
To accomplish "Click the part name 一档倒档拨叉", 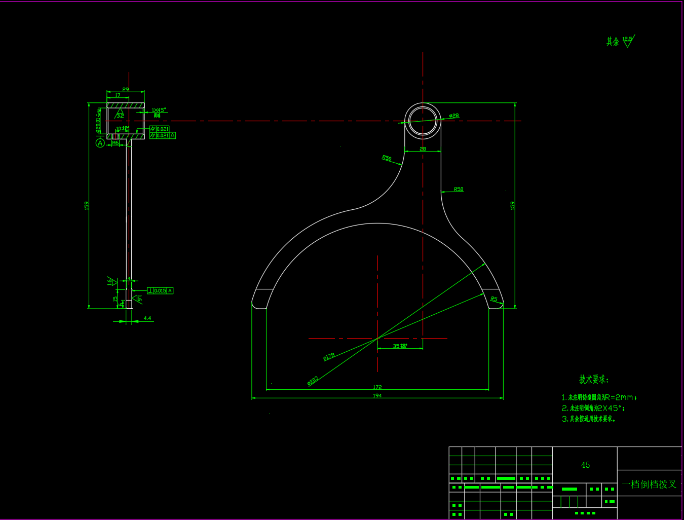I will pos(649,484).
